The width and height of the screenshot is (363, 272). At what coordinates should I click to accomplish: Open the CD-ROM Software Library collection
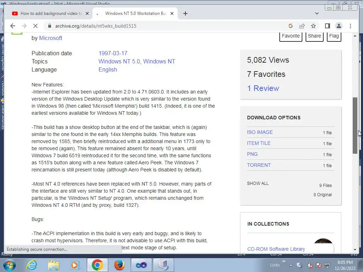click(276, 249)
